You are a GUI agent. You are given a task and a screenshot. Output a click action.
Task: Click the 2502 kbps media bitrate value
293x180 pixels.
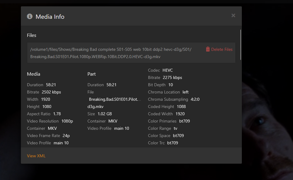(x=51, y=92)
